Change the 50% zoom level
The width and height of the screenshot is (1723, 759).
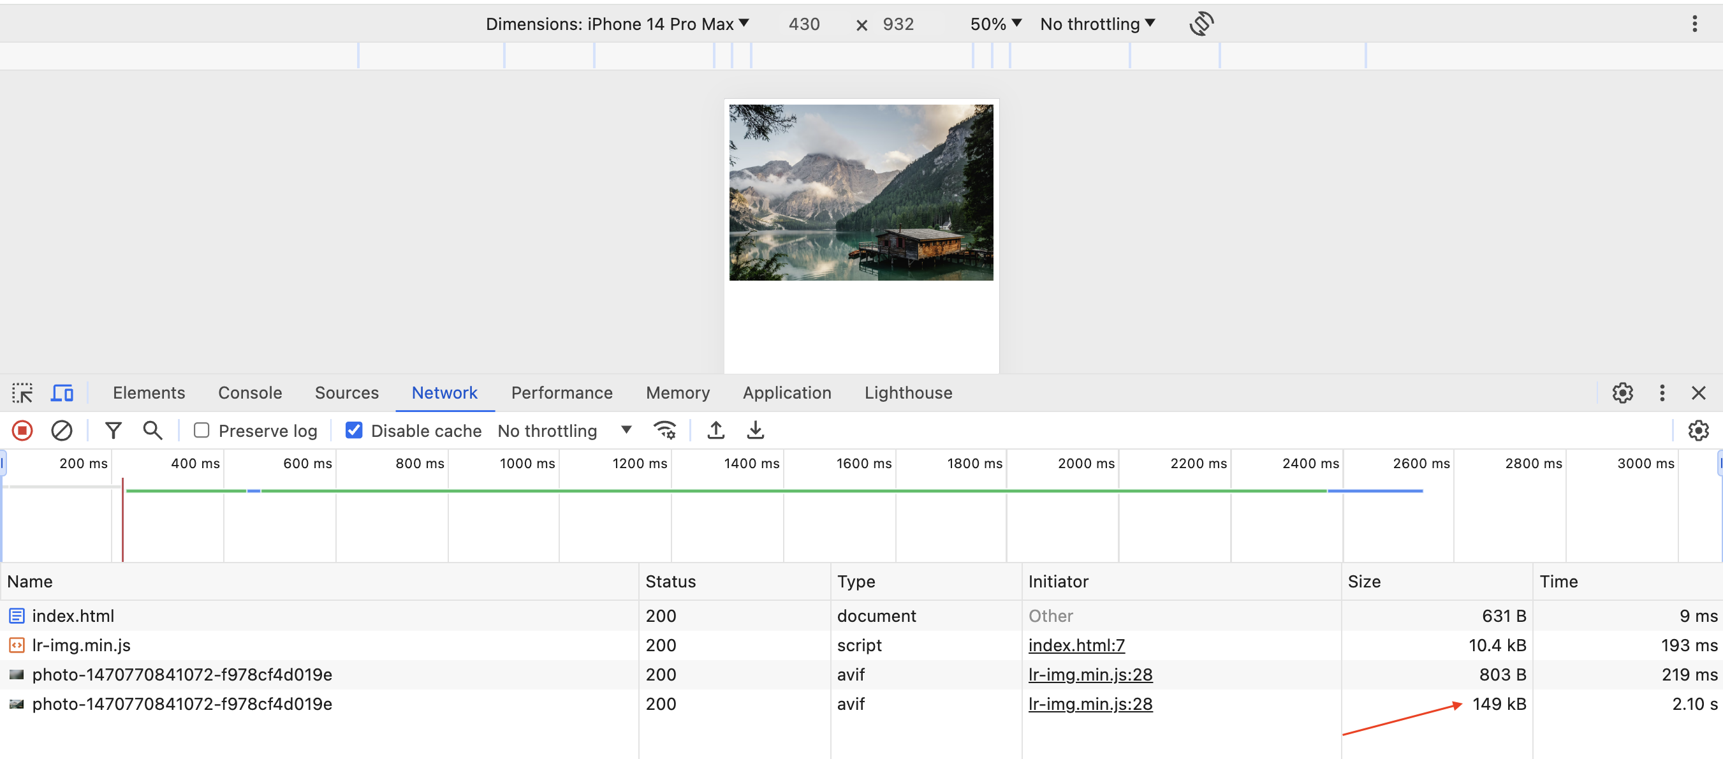tap(995, 24)
